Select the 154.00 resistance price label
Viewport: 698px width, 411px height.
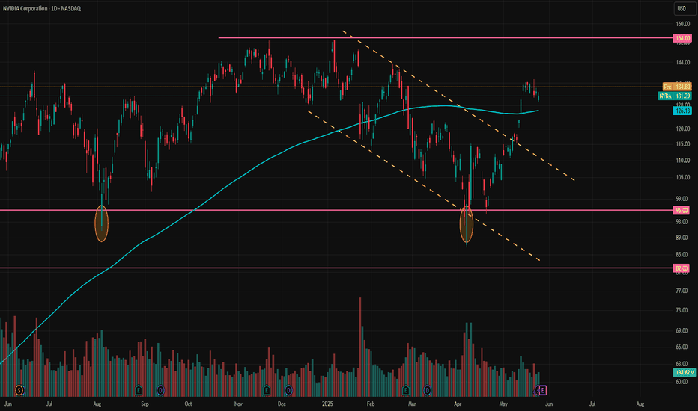[x=682, y=38]
